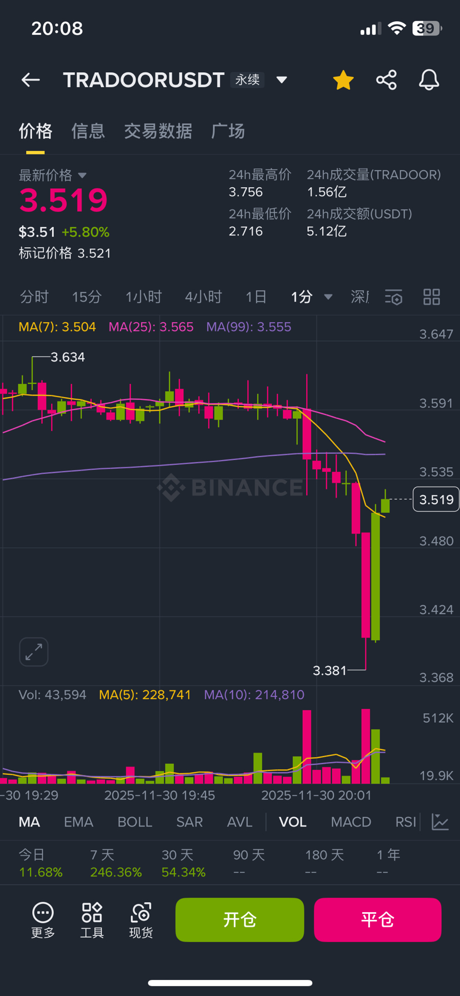Open the 工具 tools icon

pos(92,919)
